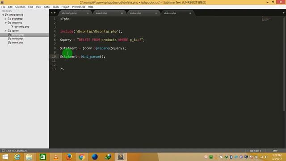Open dbconfig.php in the sidebar
The image size is (286, 161).
(x=22, y=27)
